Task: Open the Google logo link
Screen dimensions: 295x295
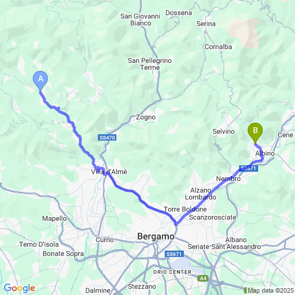Action: tap(20, 288)
